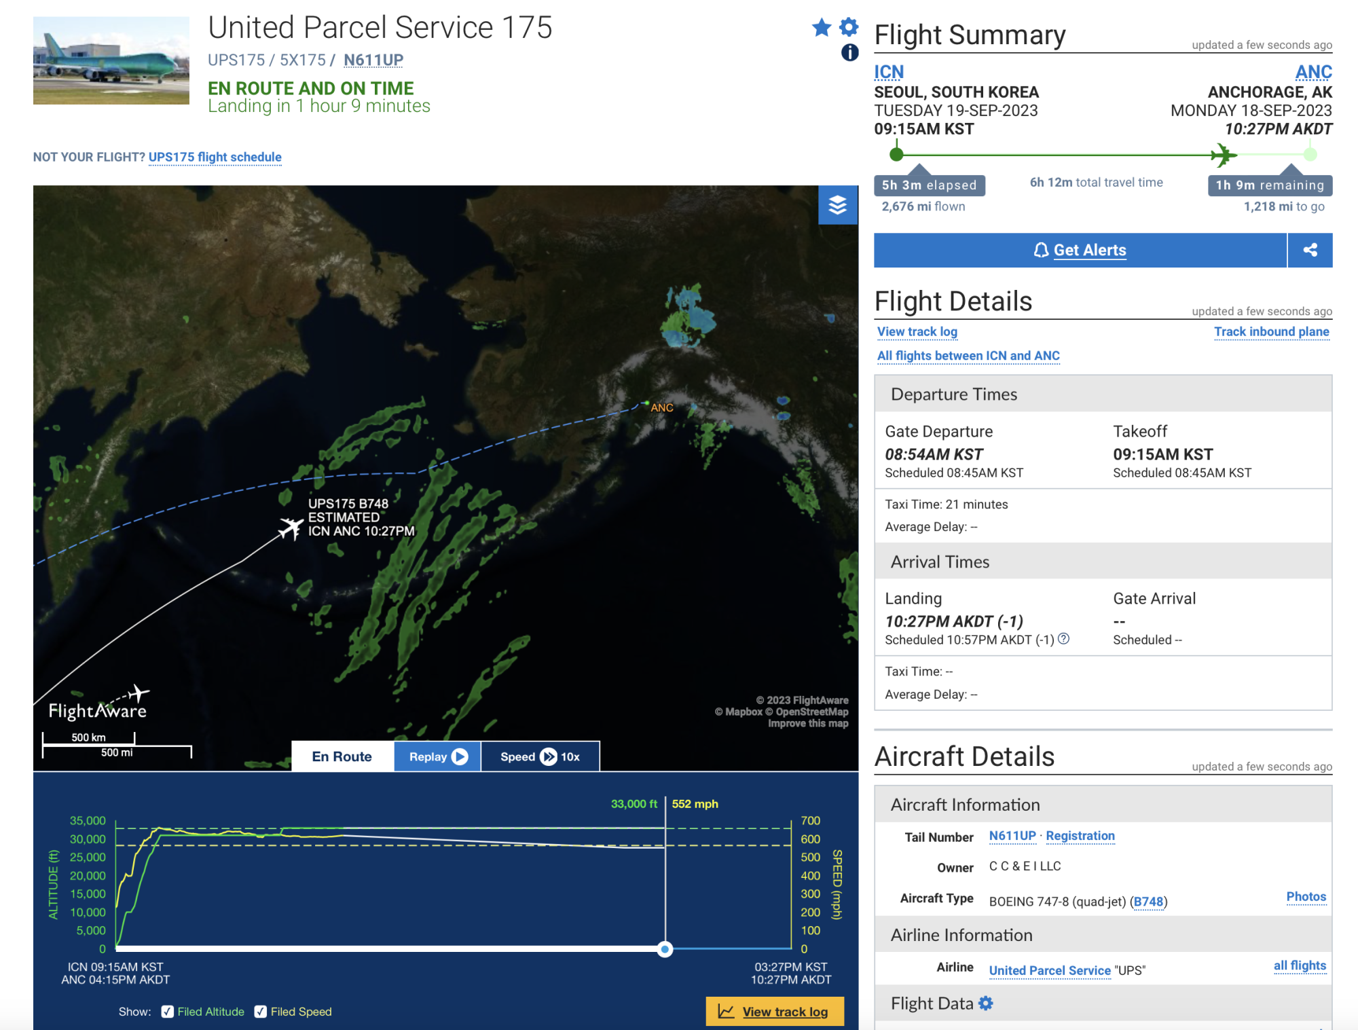Image resolution: width=1358 pixels, height=1030 pixels.
Task: Click Track inbound plane link
Action: pos(1271,331)
